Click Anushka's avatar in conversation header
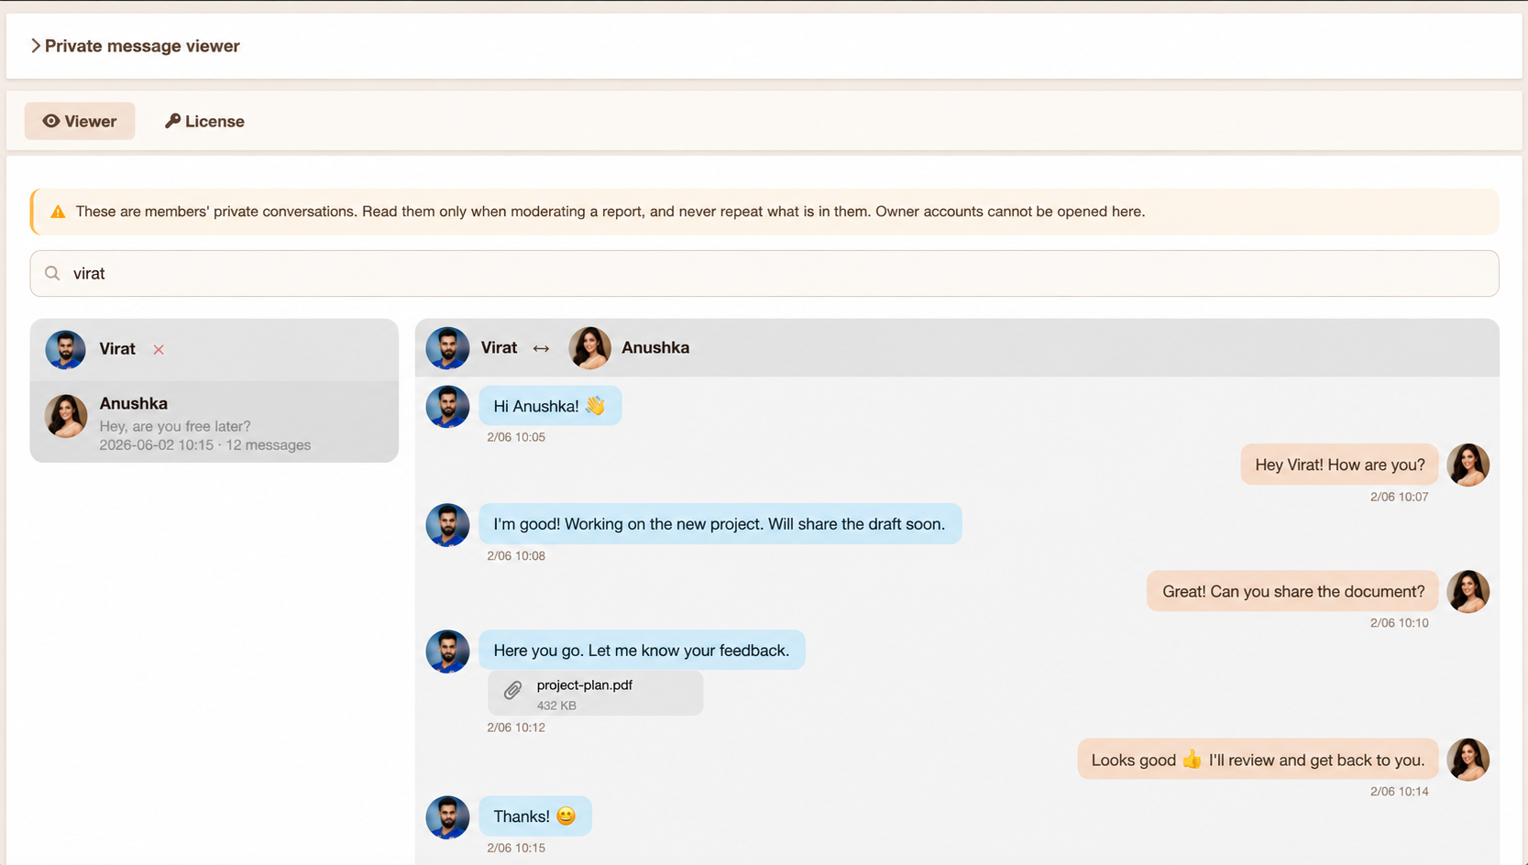The image size is (1528, 865). coord(589,348)
